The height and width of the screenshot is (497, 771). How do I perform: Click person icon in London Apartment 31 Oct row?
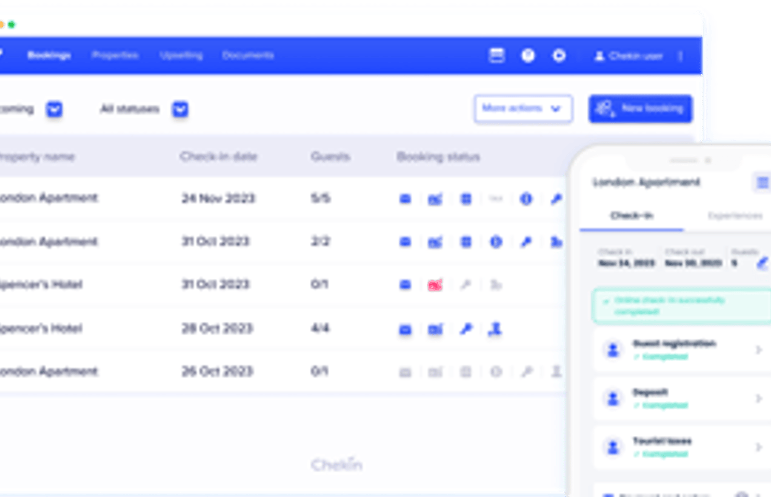click(556, 242)
